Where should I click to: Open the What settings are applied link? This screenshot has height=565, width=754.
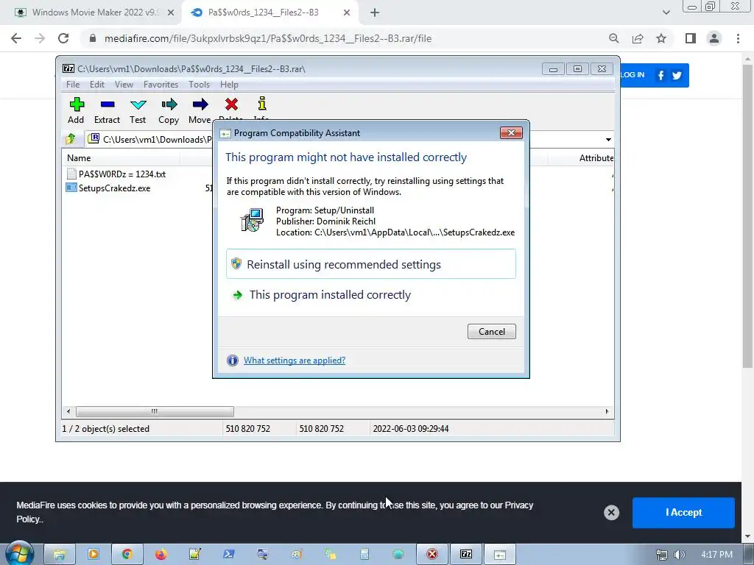295,360
